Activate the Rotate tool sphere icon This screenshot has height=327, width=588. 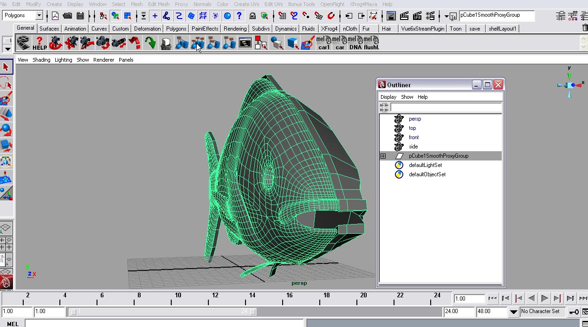click(6, 130)
